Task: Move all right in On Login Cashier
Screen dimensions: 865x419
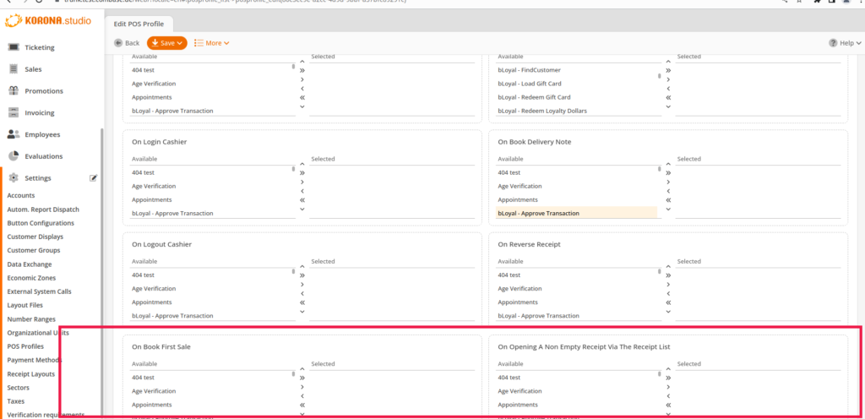Action: point(302,172)
